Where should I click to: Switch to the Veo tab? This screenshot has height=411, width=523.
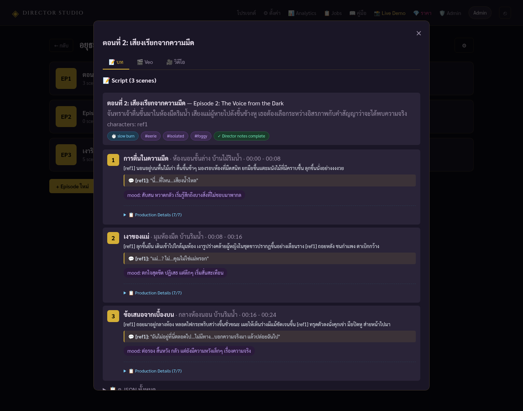tap(145, 62)
